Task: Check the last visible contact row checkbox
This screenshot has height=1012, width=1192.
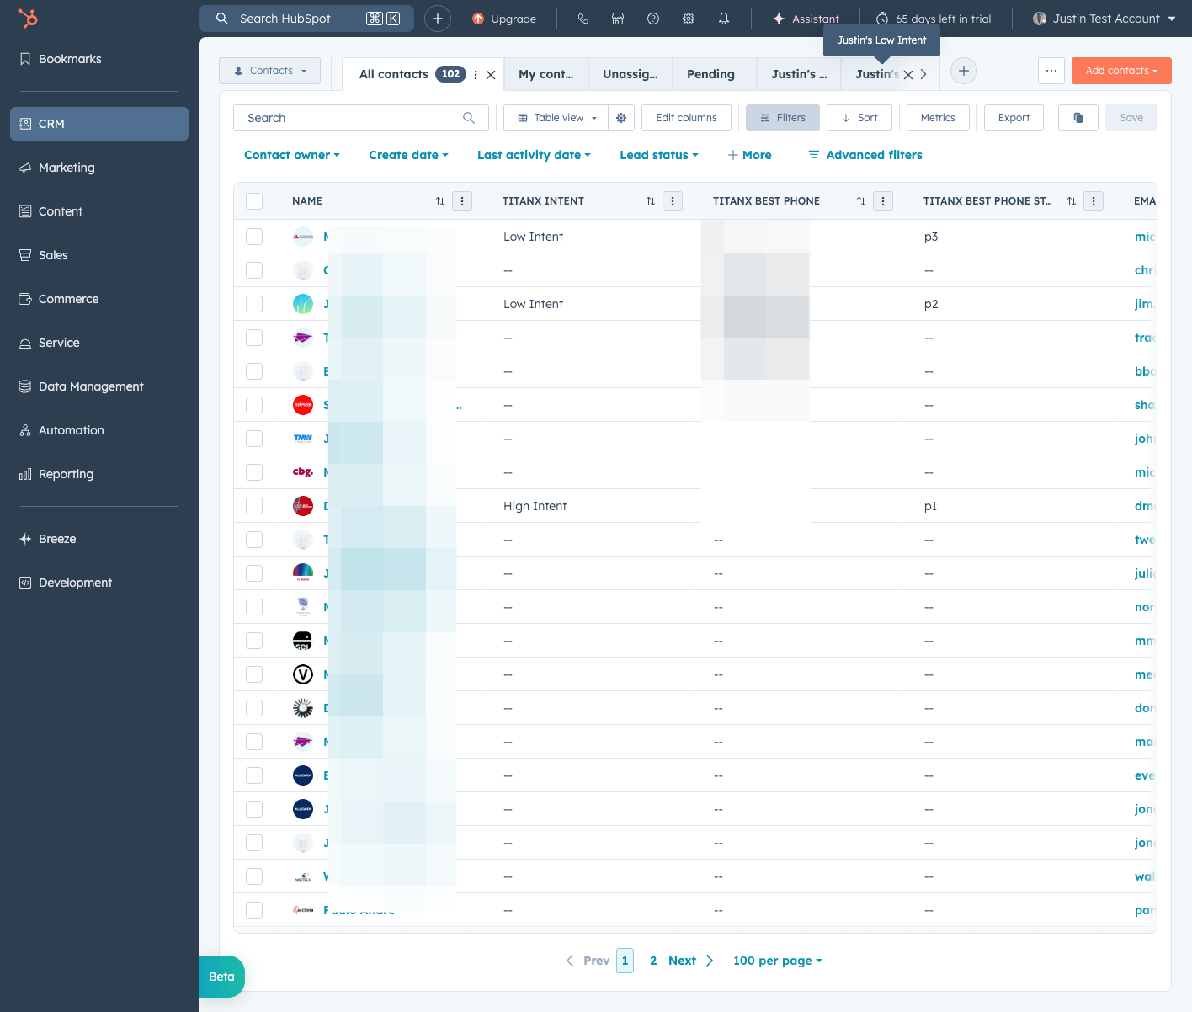Action: click(254, 910)
